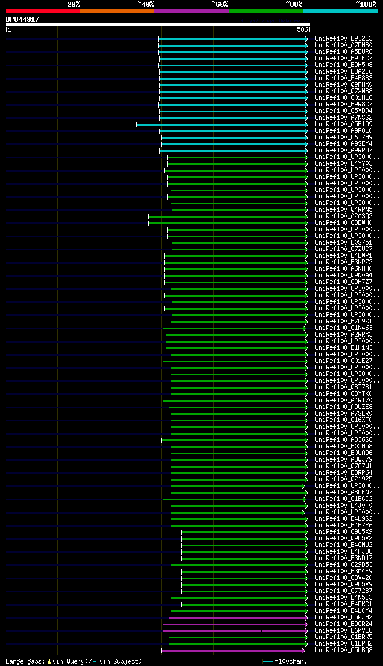The height and width of the screenshot is (666, 383).
Task: Open hit UniRef100_A5BUR6
Action: (344, 52)
